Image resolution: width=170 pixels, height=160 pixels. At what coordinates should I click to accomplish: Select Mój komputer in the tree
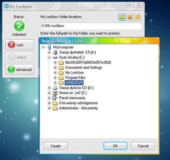tap(63, 47)
